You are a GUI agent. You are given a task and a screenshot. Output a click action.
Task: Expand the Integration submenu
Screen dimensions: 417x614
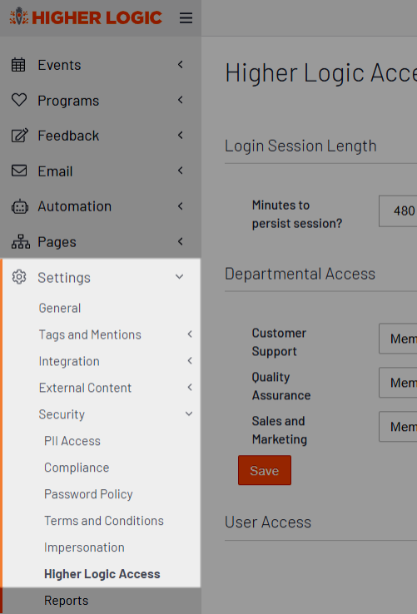[x=190, y=361]
